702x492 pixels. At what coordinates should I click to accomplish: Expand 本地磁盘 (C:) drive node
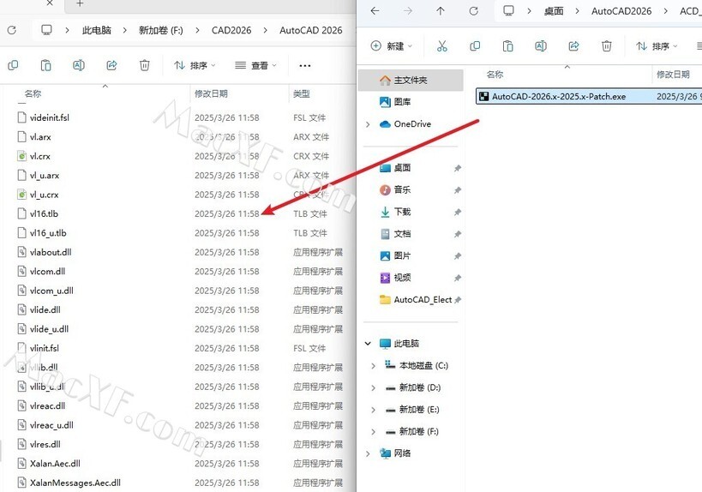tap(373, 366)
